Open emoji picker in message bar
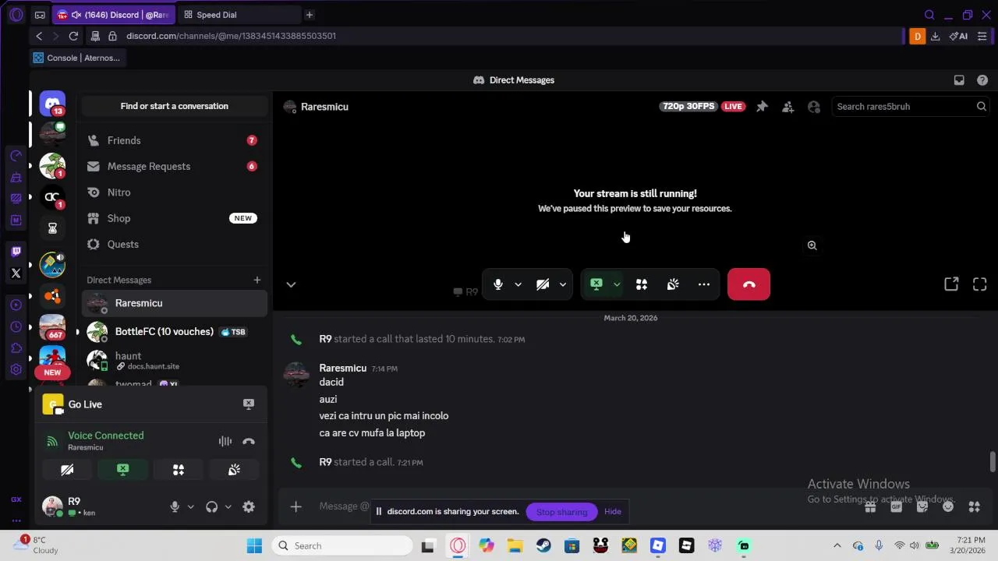 pos(948,507)
